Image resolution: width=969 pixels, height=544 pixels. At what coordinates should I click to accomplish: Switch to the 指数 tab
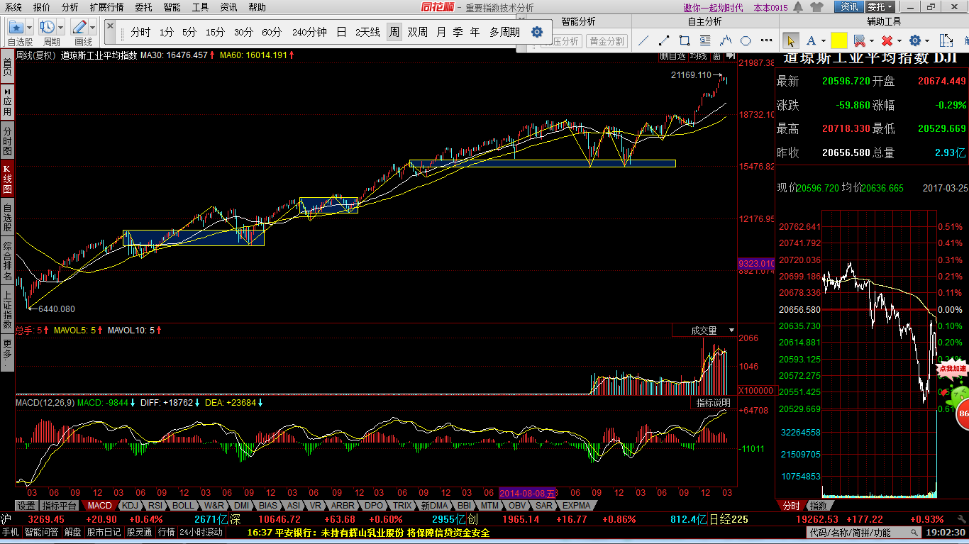[818, 506]
